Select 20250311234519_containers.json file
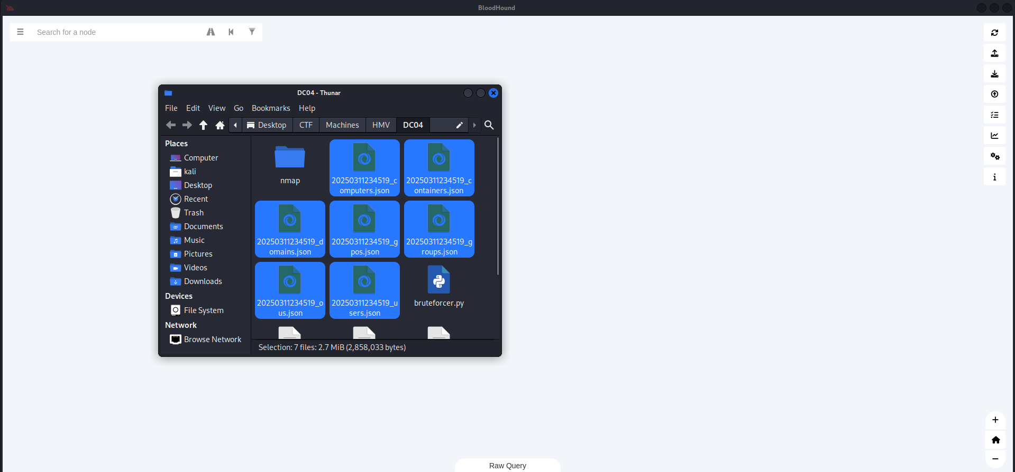 [x=439, y=168]
